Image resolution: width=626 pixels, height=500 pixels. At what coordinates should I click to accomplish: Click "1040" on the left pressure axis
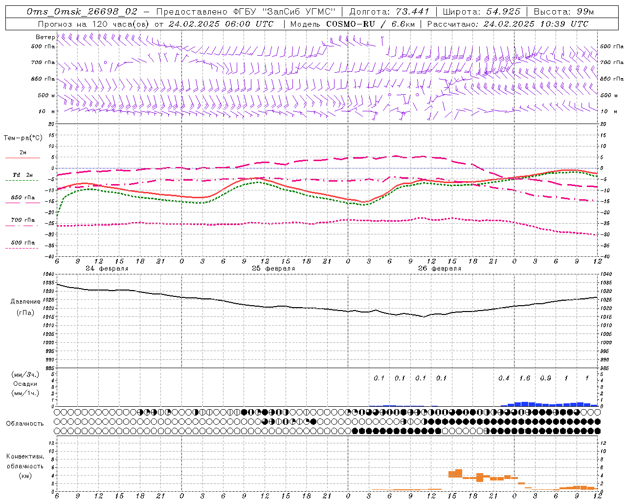pos(47,274)
